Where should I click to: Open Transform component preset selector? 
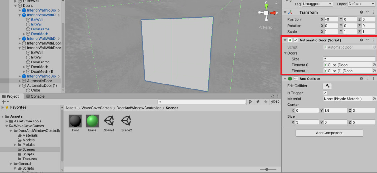[x=367, y=12]
